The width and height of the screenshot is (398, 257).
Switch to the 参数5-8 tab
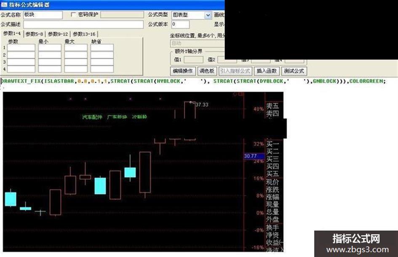pos(34,34)
